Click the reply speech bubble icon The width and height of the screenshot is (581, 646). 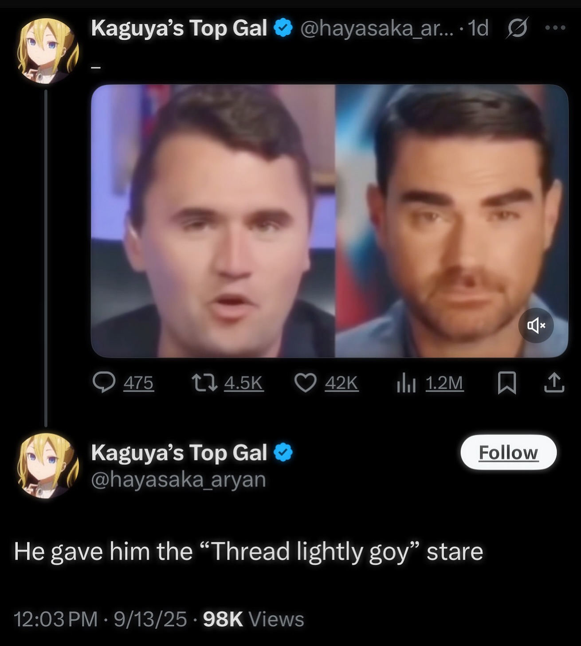pyautogui.click(x=104, y=382)
